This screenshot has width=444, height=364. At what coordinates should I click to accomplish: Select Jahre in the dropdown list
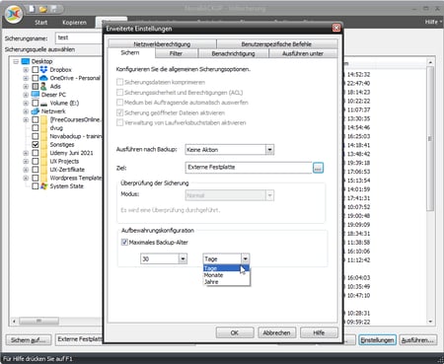(x=227, y=282)
